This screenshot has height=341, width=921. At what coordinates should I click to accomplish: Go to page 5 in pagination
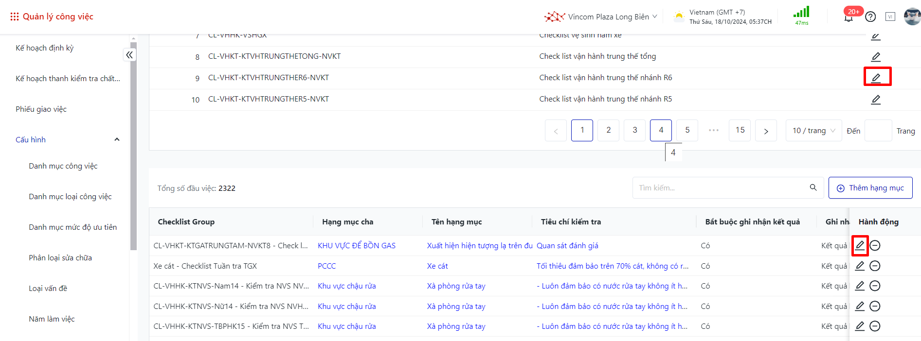(687, 130)
